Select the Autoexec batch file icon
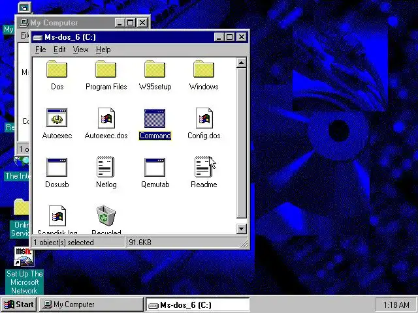 [57, 118]
